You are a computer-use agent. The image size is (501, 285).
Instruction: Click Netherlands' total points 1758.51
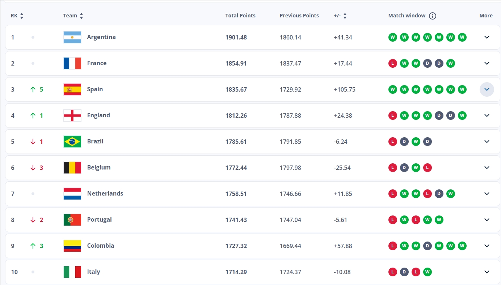[236, 194]
